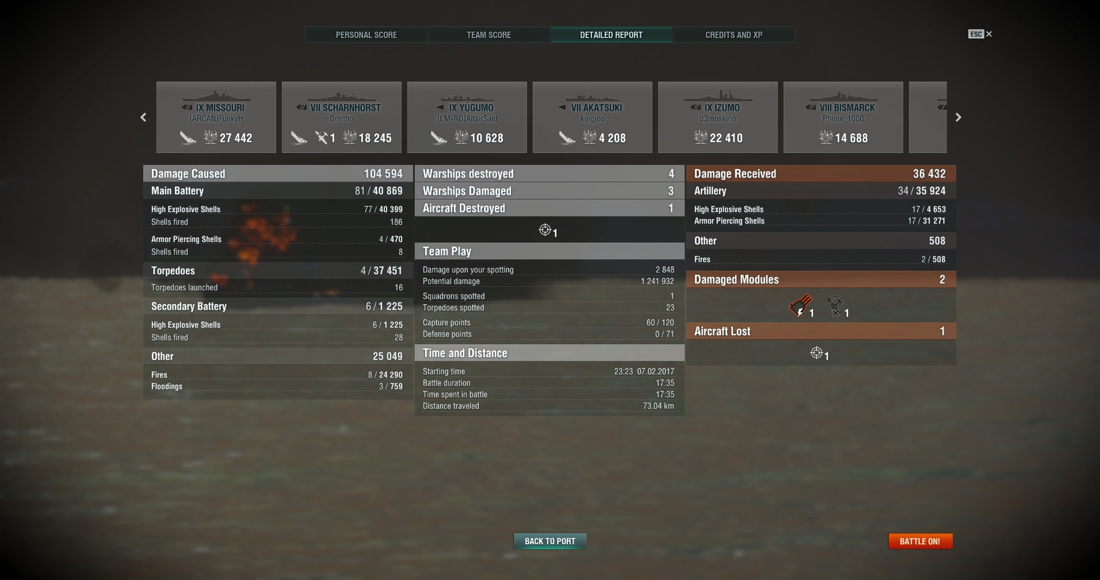
Task: Select the IX Yugumo ship card
Action: pos(467,117)
